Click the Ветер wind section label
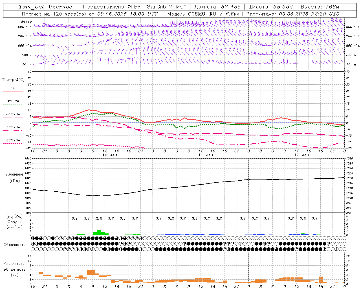The width and height of the screenshot is (361, 289). click(x=26, y=21)
